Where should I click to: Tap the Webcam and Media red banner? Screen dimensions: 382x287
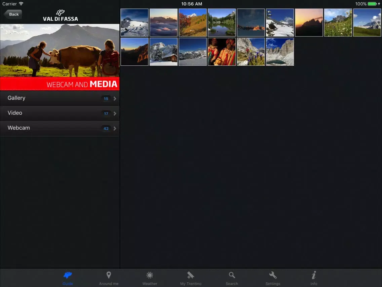pyautogui.click(x=60, y=84)
